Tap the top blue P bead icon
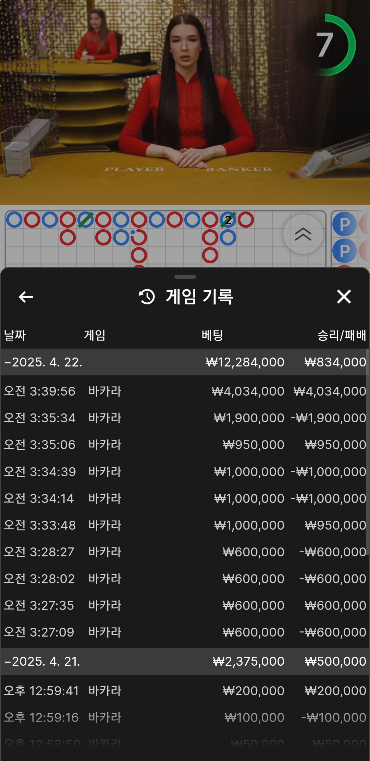Screen dimensions: 370x761 (344, 225)
